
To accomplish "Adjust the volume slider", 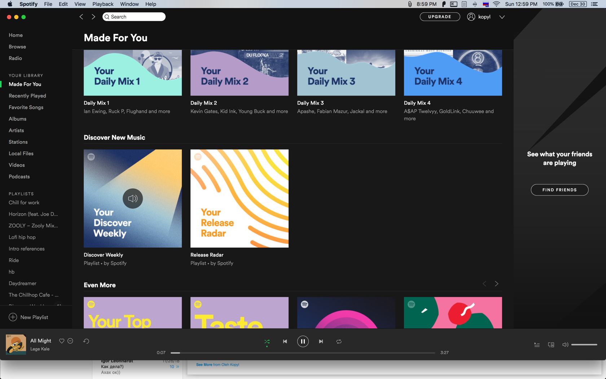I will pyautogui.click(x=584, y=345).
